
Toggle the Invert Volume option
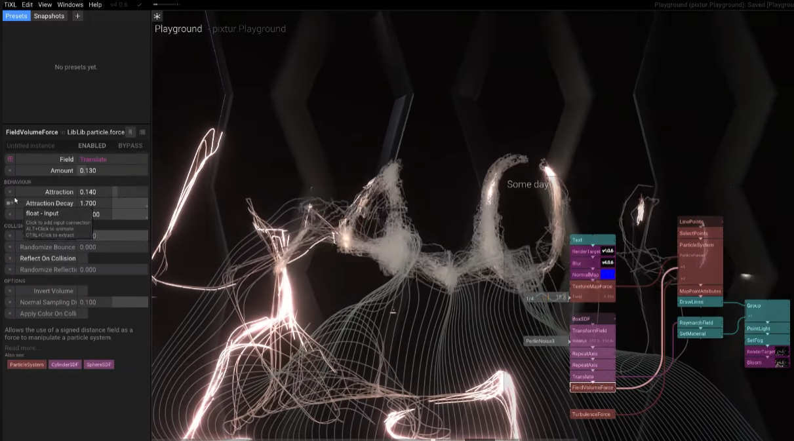pyautogui.click(x=53, y=291)
